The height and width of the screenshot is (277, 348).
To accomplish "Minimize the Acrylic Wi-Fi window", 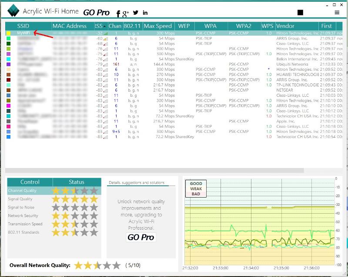I will 327,5.
